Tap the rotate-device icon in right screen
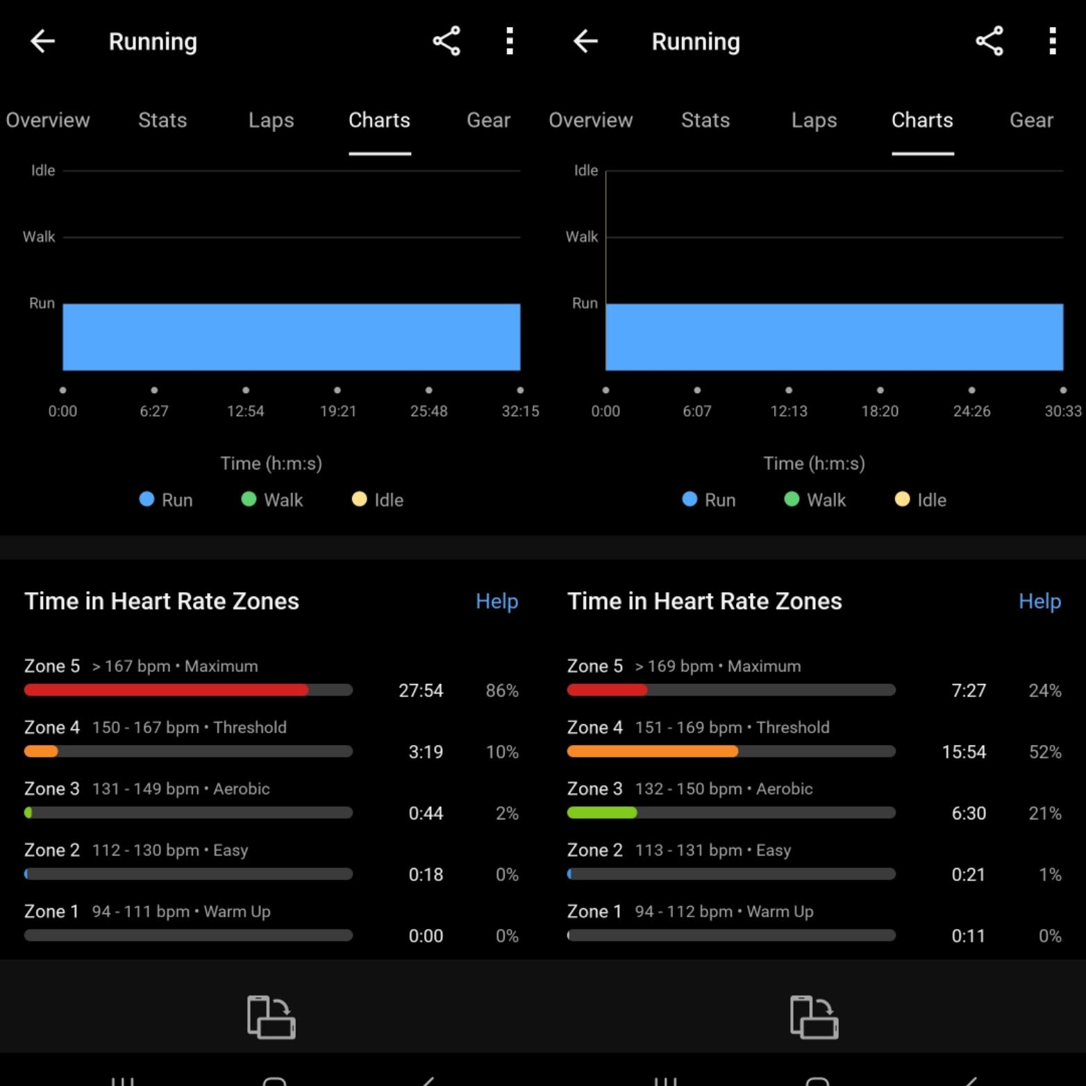Screen dimensions: 1086x1086 click(x=814, y=1017)
